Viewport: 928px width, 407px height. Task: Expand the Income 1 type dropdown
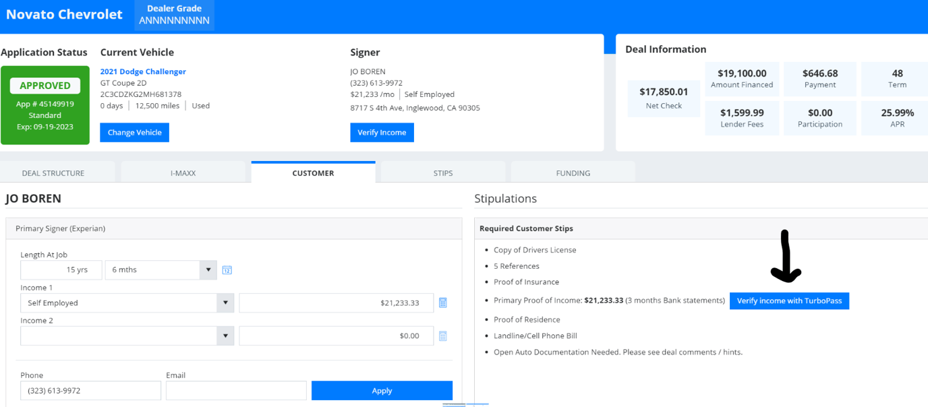coord(225,303)
